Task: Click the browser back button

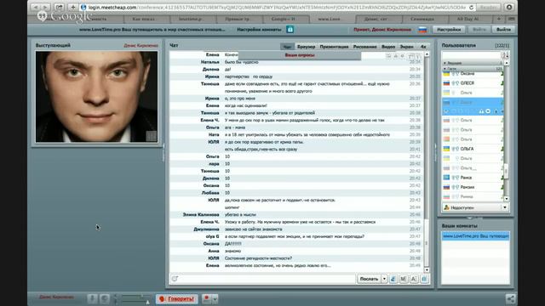Action: 36,7
